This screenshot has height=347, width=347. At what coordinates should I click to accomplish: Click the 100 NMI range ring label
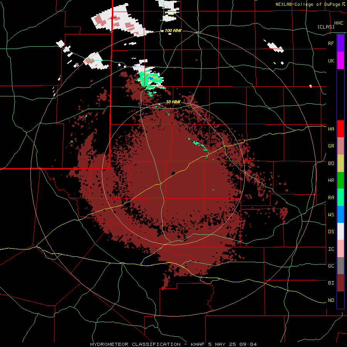173,30
